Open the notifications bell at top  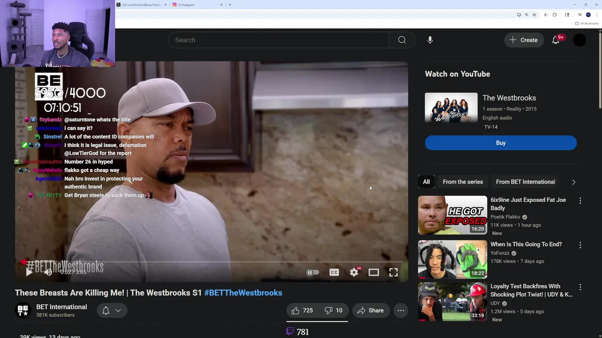coord(556,40)
